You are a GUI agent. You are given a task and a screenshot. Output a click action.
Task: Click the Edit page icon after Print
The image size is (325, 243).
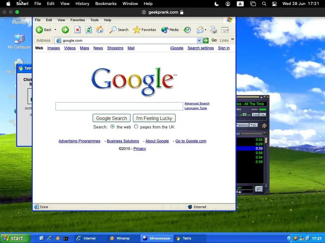pyautogui.click(x=225, y=30)
